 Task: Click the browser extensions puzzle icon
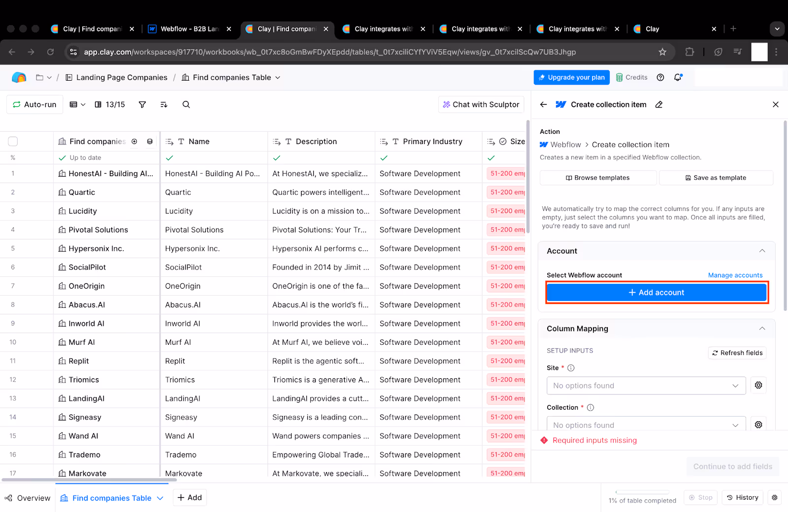click(x=689, y=52)
